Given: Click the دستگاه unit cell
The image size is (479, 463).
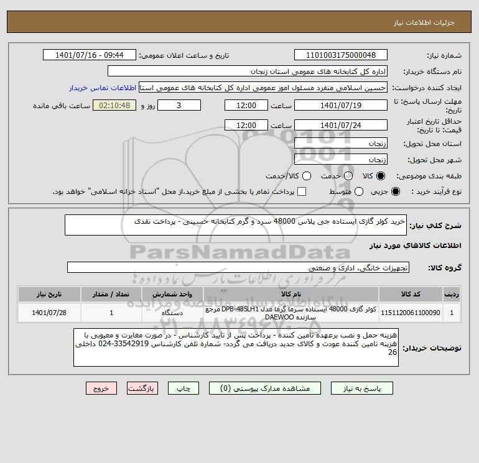Looking at the screenshot, I should pos(172,313).
